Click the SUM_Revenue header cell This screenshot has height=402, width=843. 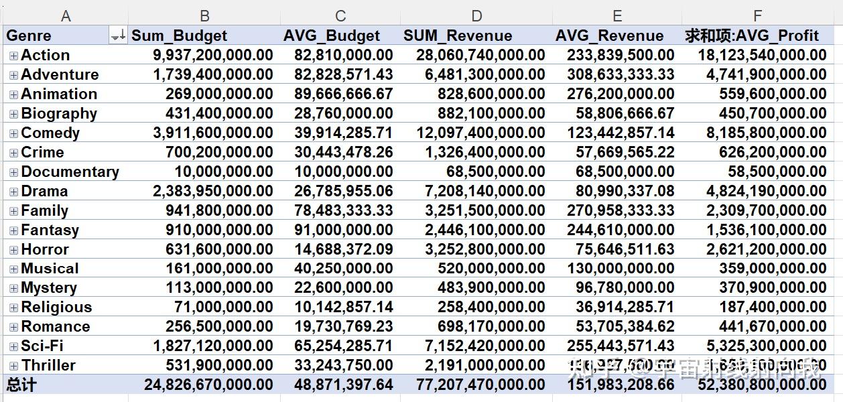tap(476, 36)
